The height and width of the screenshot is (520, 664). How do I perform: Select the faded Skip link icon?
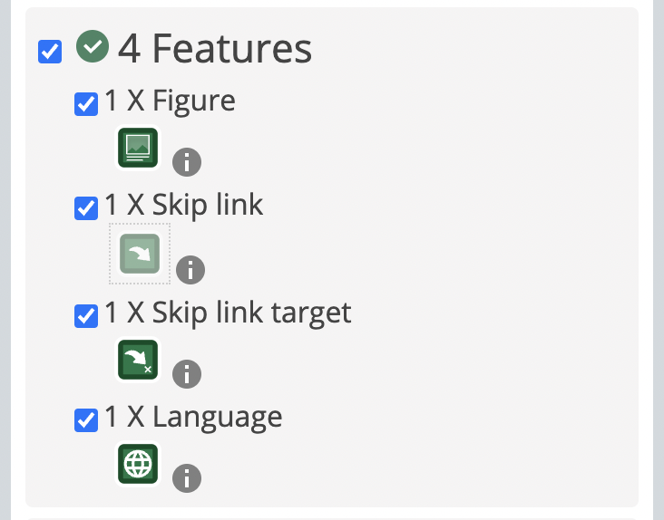point(140,254)
